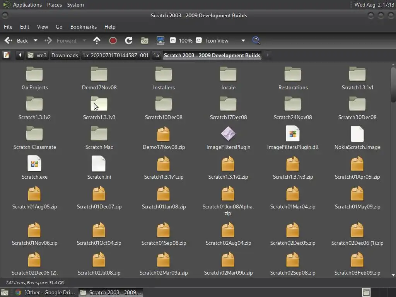Switch to Google Drive Chrome taskbar window

(45, 292)
